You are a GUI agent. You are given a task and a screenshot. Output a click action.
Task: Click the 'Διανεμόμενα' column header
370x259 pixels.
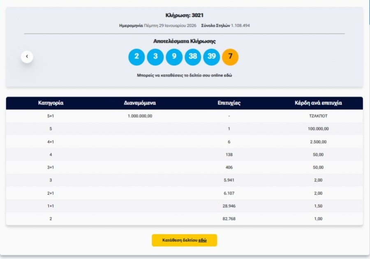point(140,103)
